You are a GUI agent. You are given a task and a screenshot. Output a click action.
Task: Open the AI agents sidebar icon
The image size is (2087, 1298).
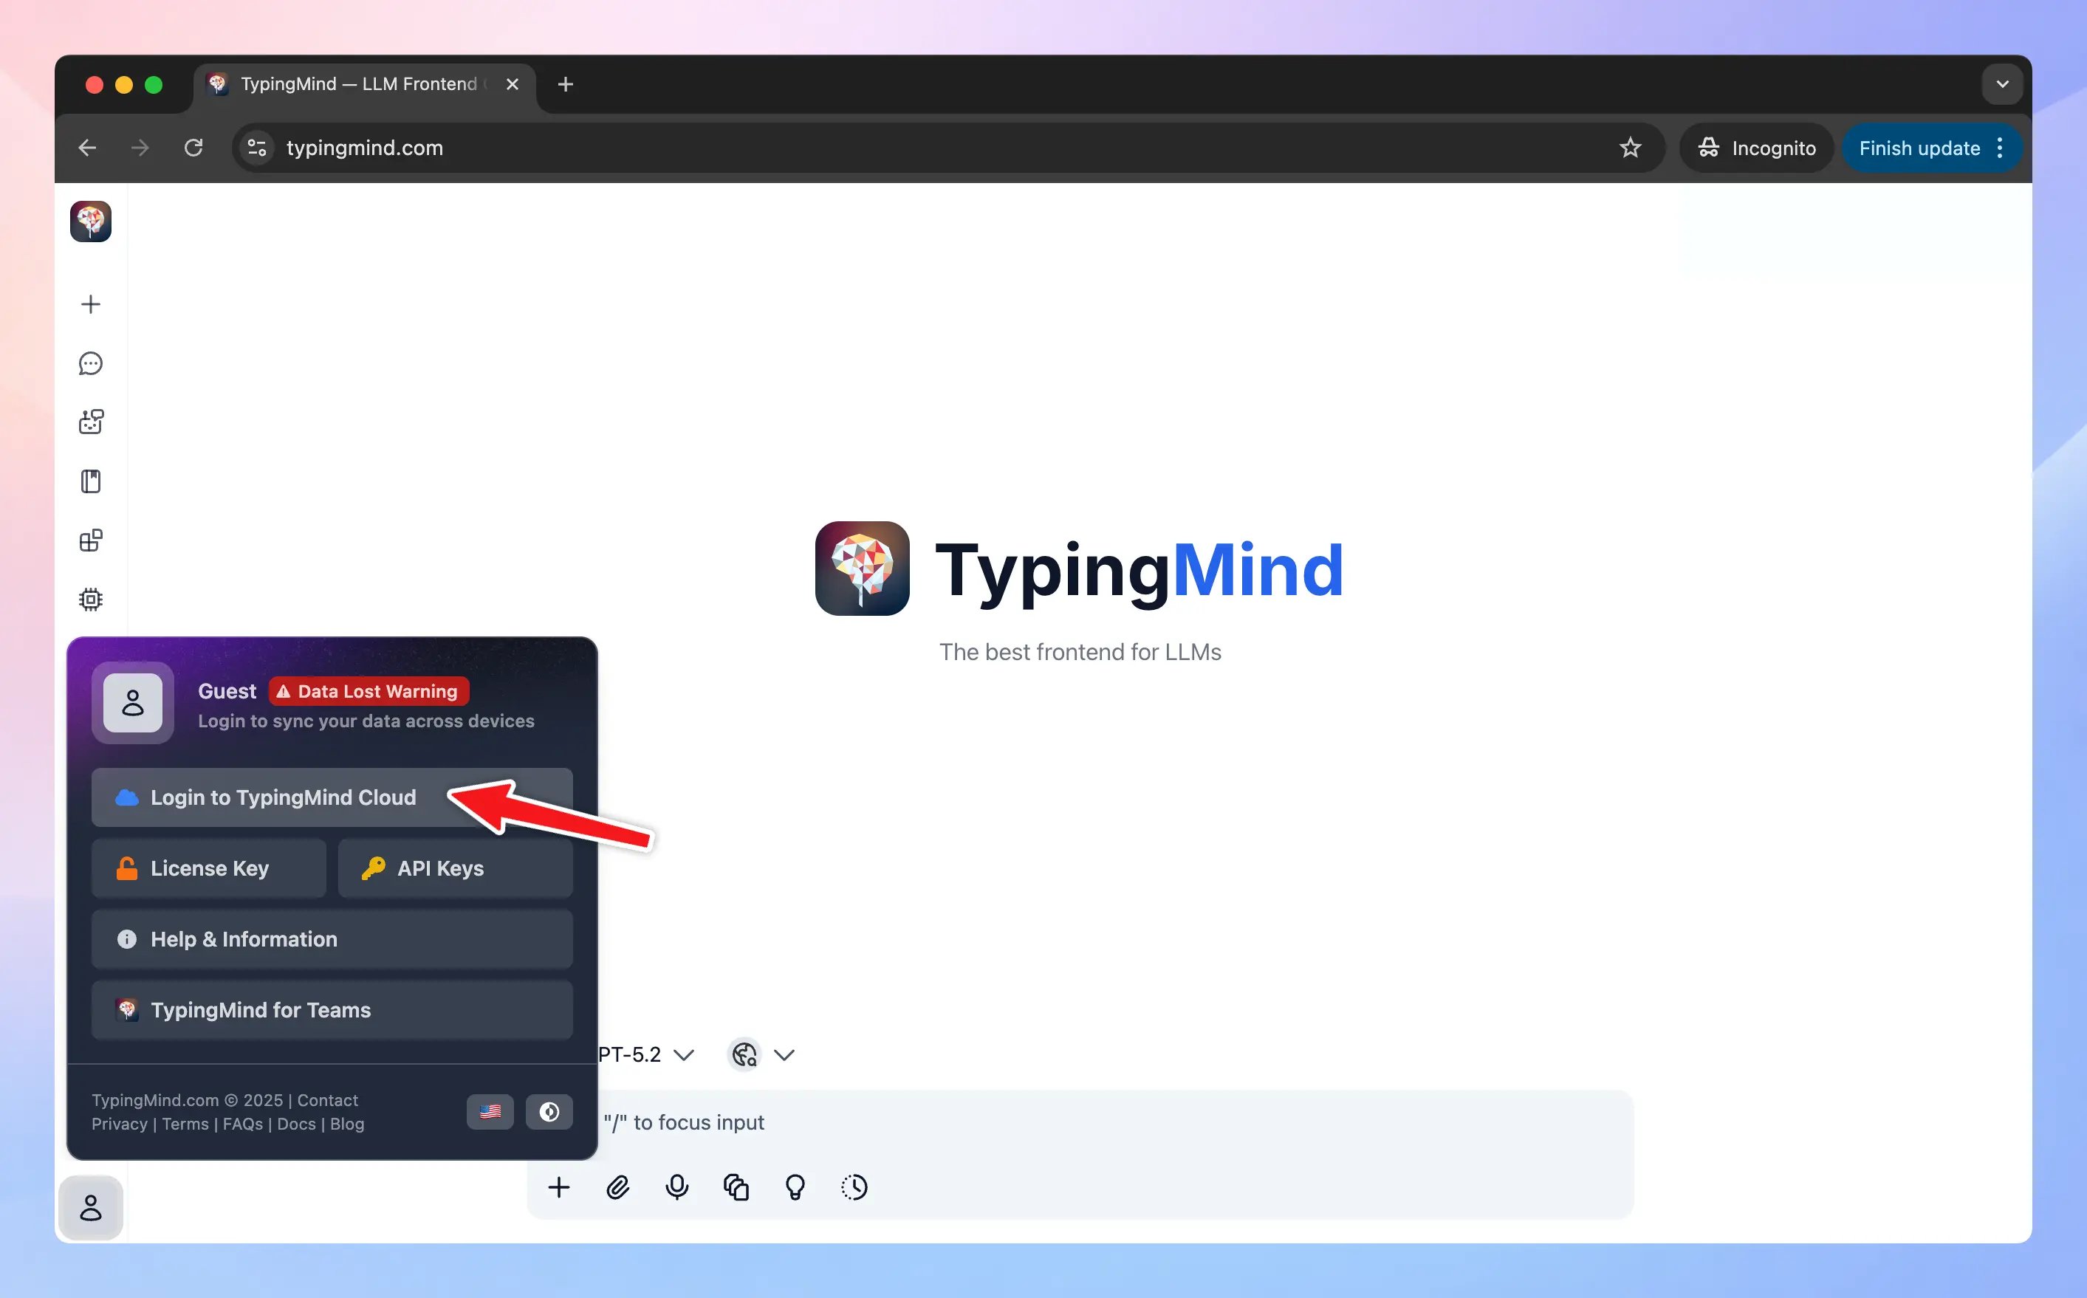coord(90,422)
